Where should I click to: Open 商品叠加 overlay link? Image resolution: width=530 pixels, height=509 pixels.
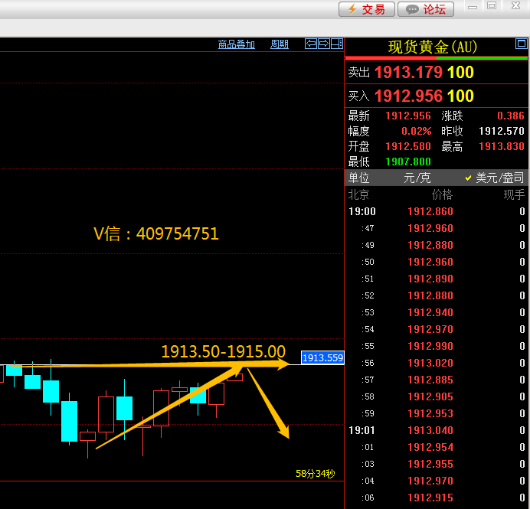click(x=236, y=44)
